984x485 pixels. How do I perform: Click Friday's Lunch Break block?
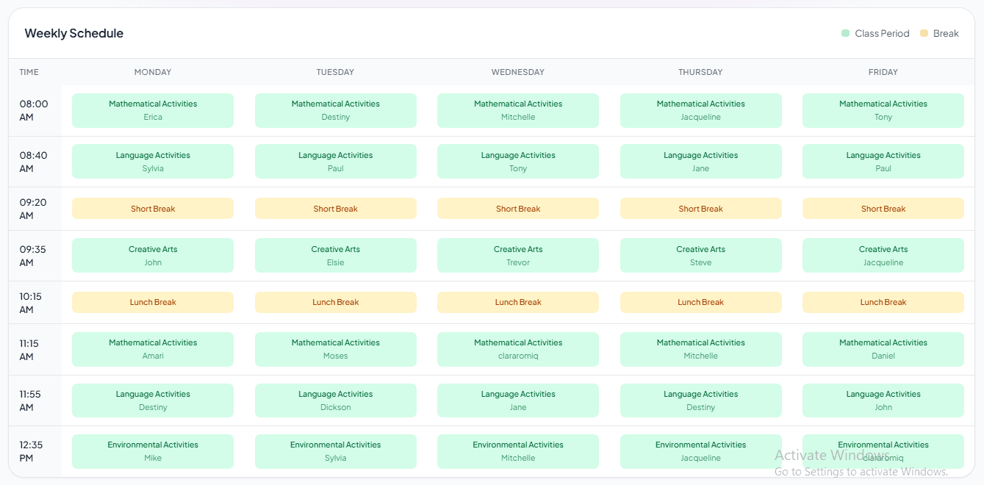click(883, 302)
